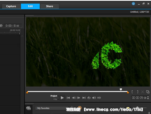Viewport: 151px width, 114px height.
Task: Step back to the previous frame
Action: coord(74,98)
